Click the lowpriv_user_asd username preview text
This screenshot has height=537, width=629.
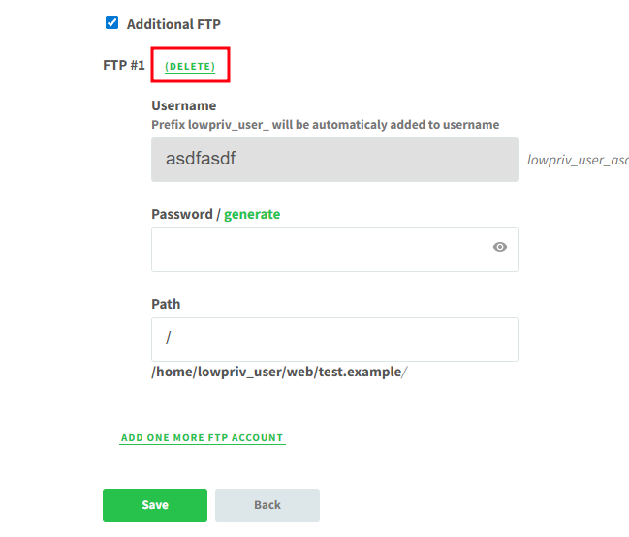pyautogui.click(x=578, y=160)
